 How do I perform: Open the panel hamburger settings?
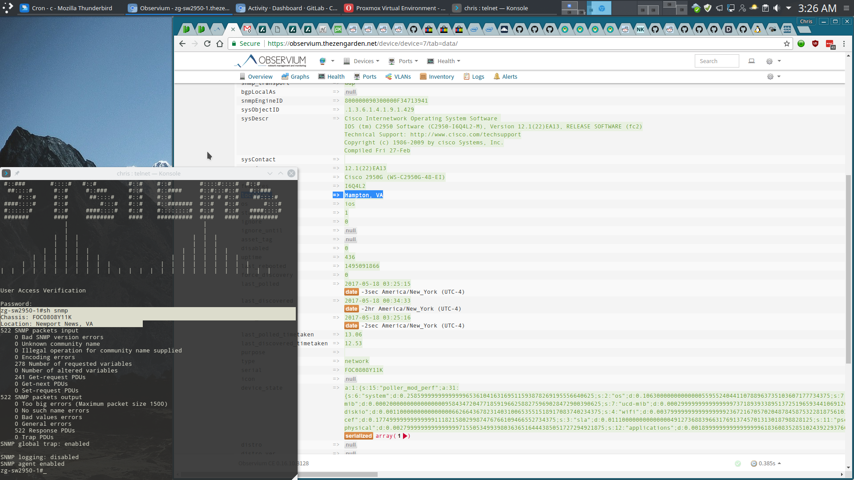(x=846, y=8)
